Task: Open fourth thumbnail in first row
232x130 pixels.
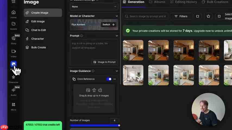Action: click(x=209, y=50)
